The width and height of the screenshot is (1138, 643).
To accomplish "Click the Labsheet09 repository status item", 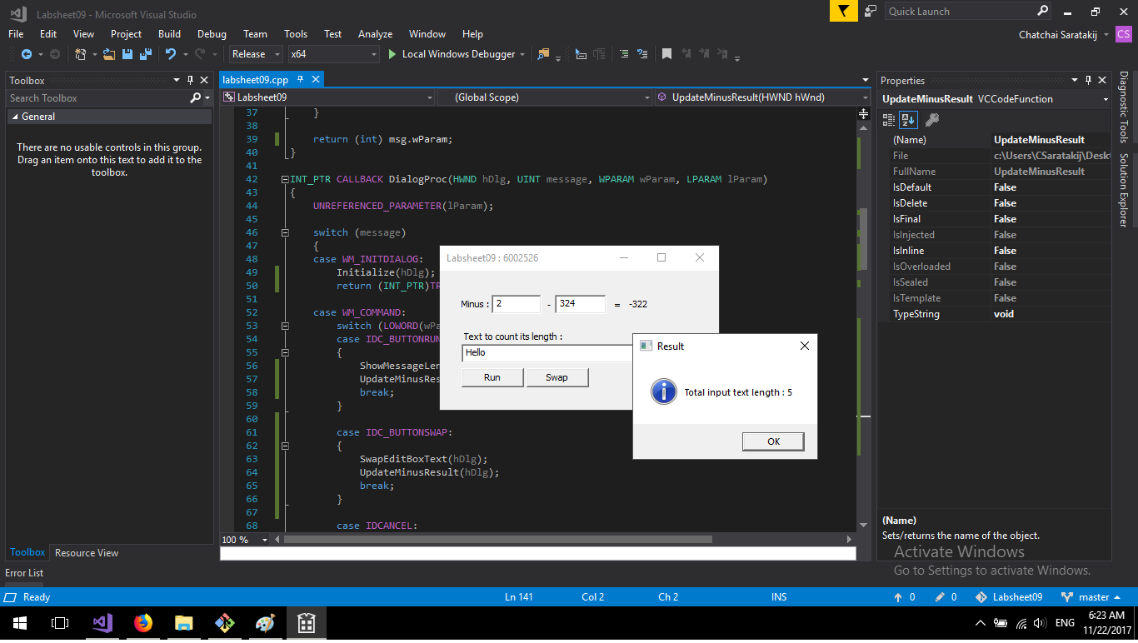I will tap(1009, 597).
